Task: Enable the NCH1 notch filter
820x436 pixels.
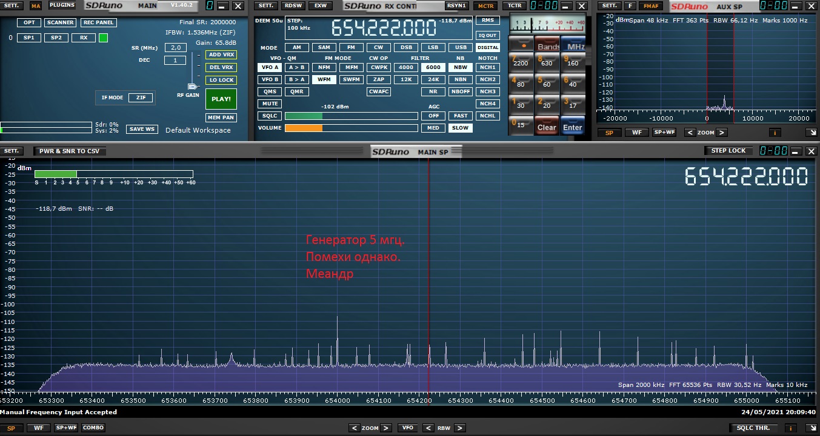Action: pos(487,67)
